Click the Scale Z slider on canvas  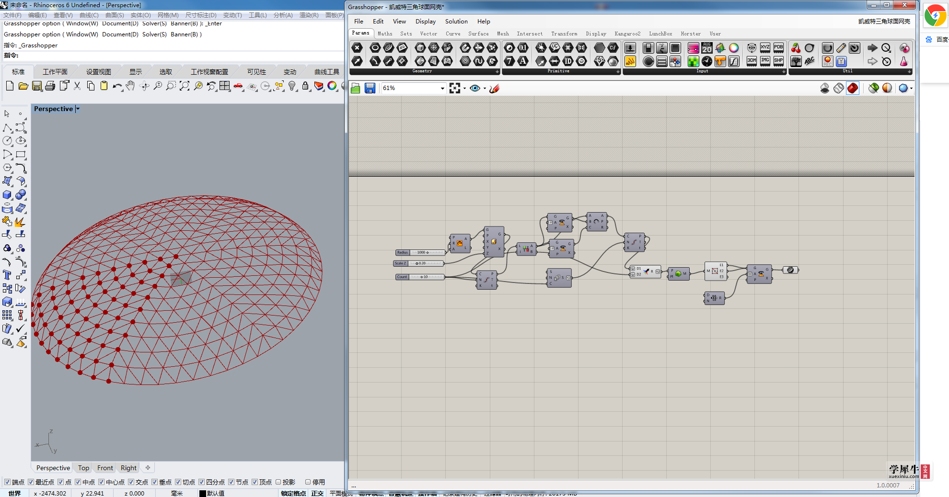[418, 263]
